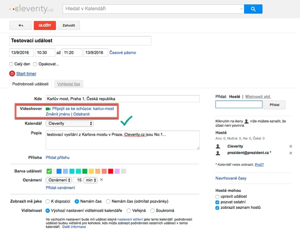Click the Přidat přílohu link
This screenshot has height=236, width=300.
coord(58,157)
